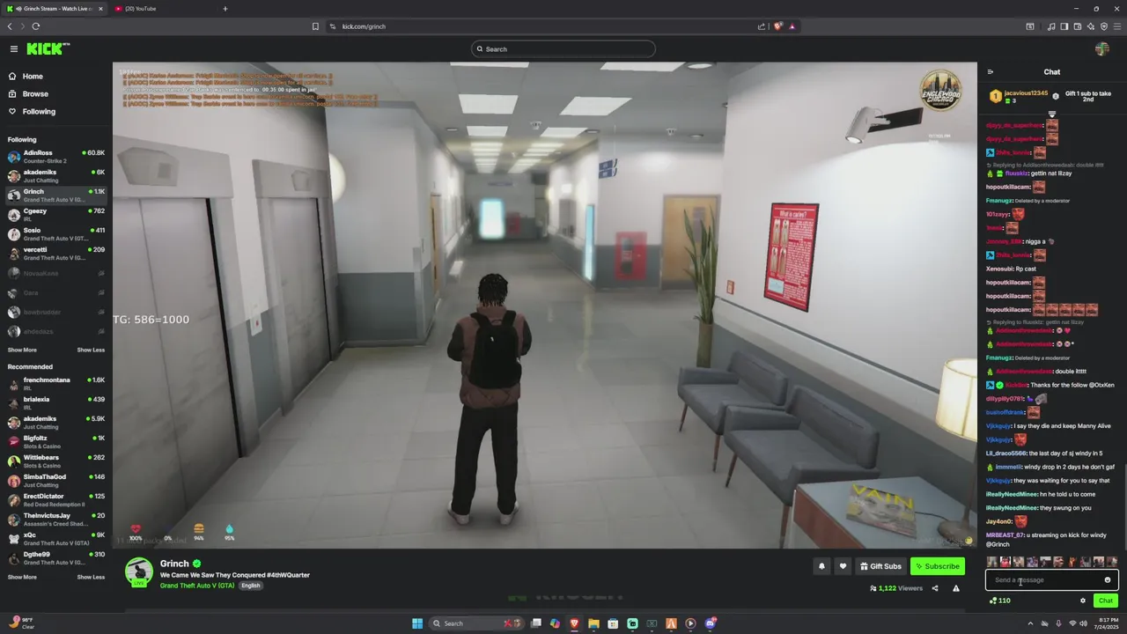Bookmark this page via the bookmark icon
The width and height of the screenshot is (1127, 634).
point(315,26)
